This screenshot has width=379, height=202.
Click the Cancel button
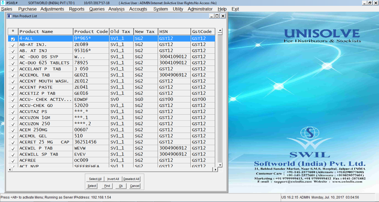135,186
